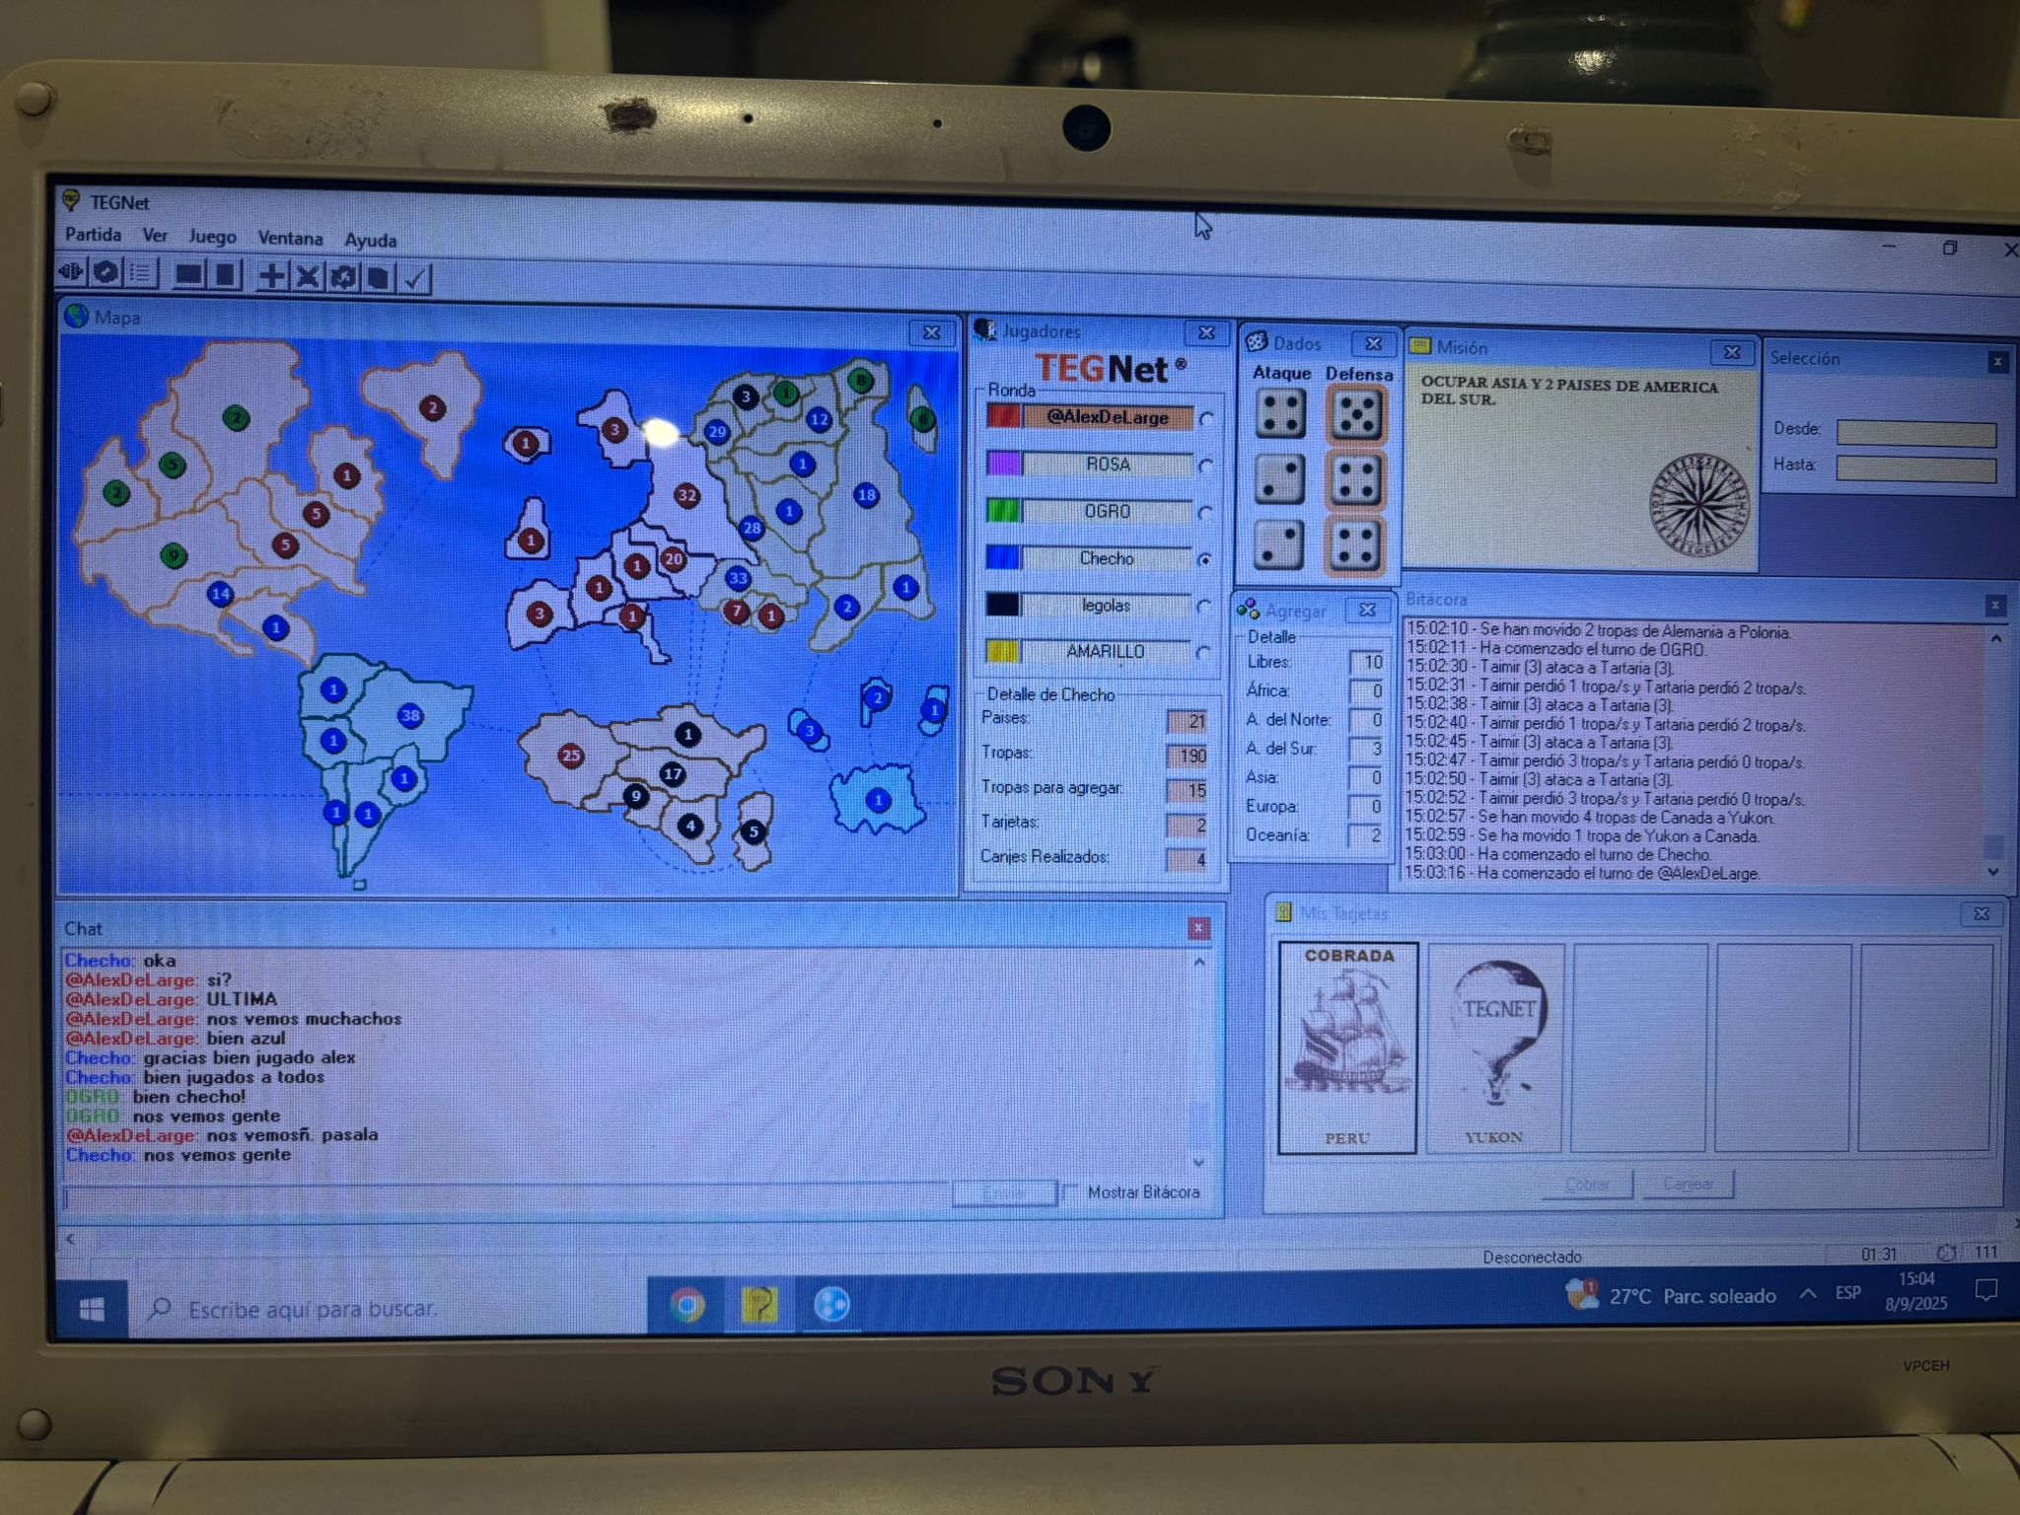The height and width of the screenshot is (1515, 2020).
Task: Click the OGRO player name button
Action: (1107, 511)
